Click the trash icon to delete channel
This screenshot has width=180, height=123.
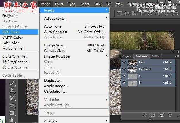point(170,115)
